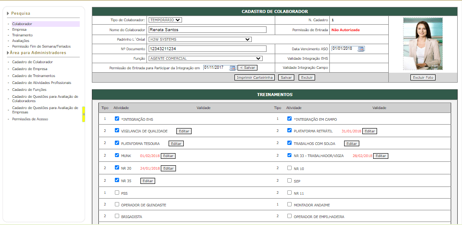Viewport: 462px width, 225px height.
Task: Click the Excluir button
Action: pyautogui.click(x=307, y=77)
